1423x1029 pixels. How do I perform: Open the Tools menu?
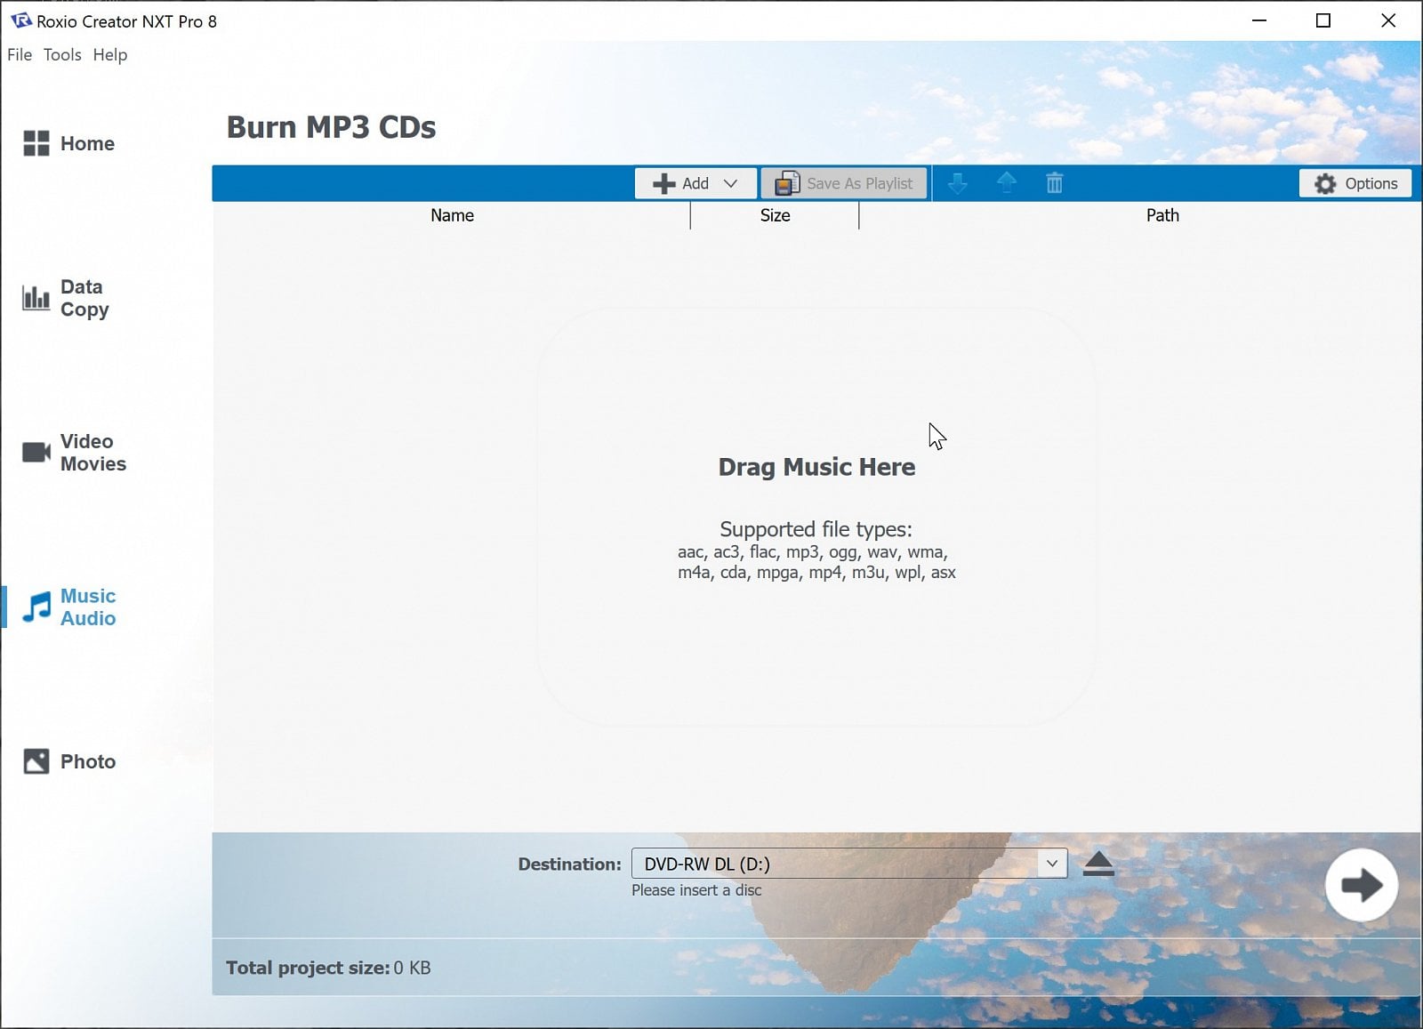(62, 54)
